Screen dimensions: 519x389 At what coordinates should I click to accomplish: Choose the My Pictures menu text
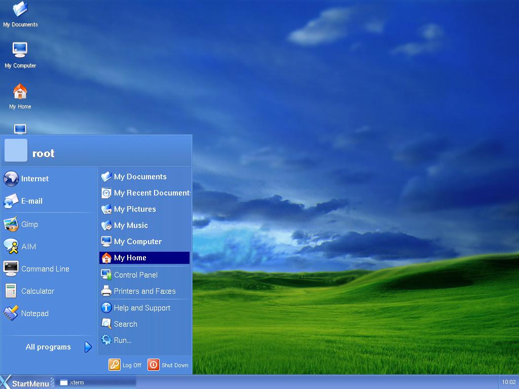135,209
